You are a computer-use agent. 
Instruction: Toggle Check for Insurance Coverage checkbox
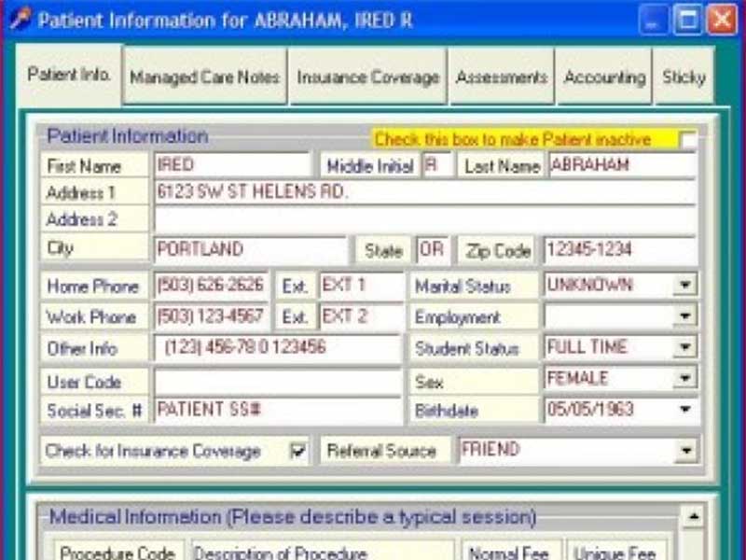[x=298, y=451]
